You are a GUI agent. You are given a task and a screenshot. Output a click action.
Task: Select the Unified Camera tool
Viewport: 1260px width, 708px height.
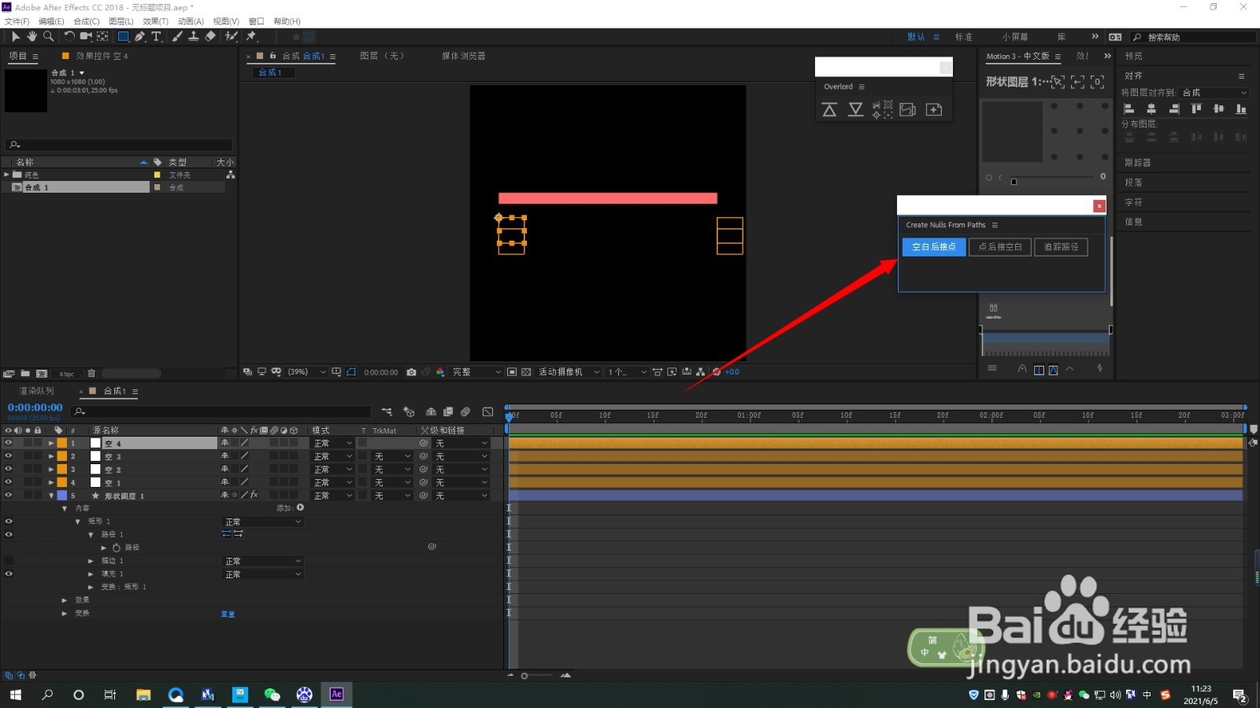click(x=86, y=36)
